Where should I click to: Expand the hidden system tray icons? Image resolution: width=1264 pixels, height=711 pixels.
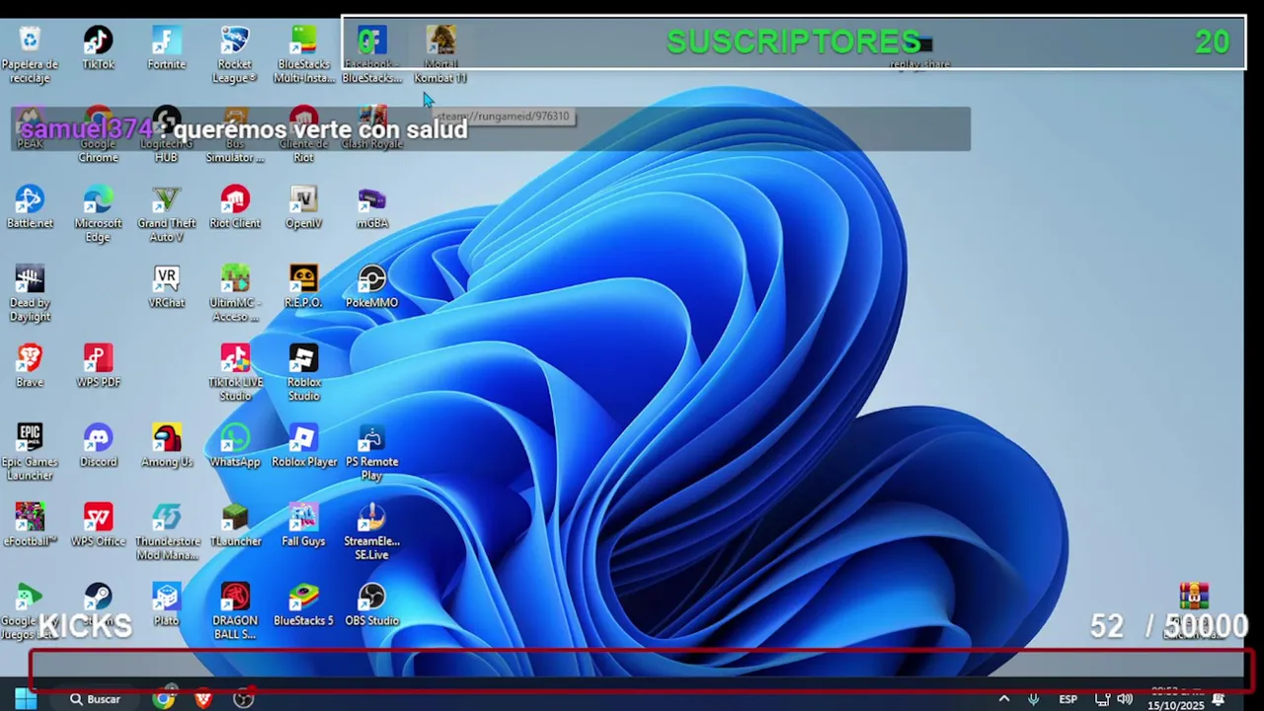point(1004,699)
